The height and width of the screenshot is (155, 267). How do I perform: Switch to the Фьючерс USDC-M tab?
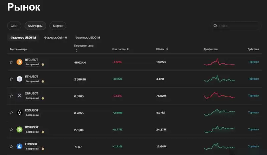click(x=88, y=38)
